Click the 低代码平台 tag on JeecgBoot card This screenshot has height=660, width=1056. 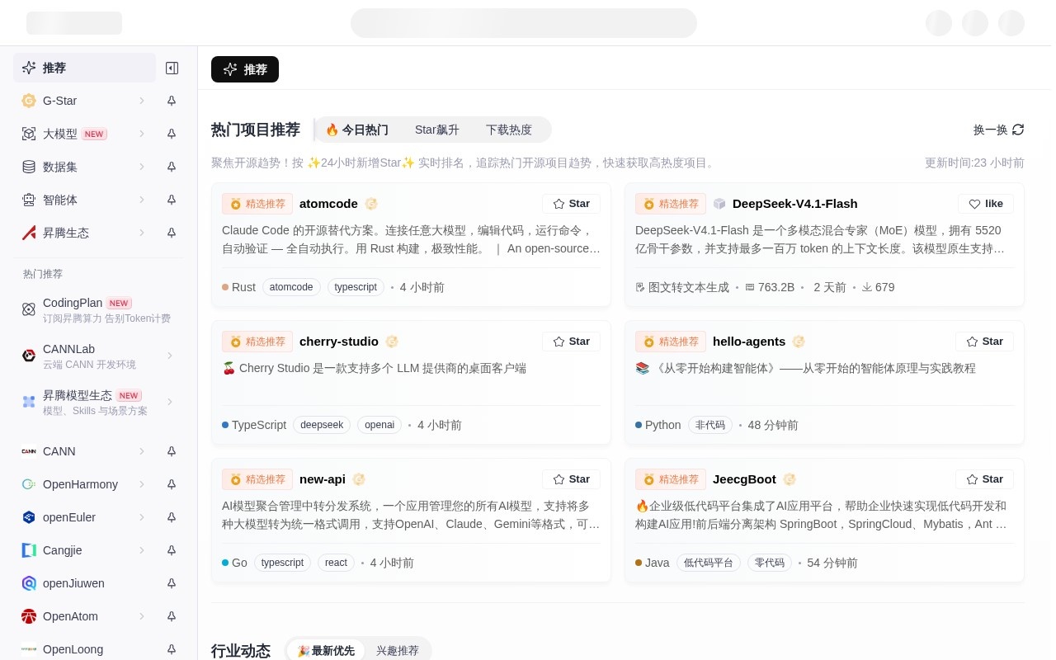click(x=709, y=563)
